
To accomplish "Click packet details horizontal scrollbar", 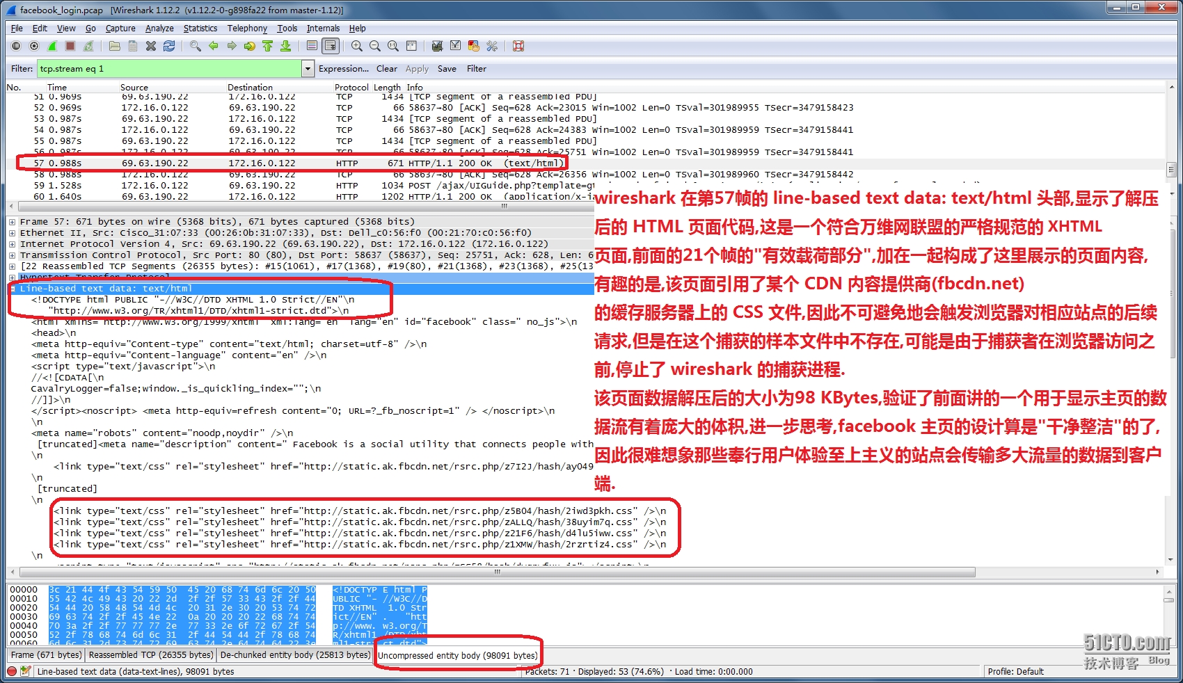I will click(x=497, y=572).
